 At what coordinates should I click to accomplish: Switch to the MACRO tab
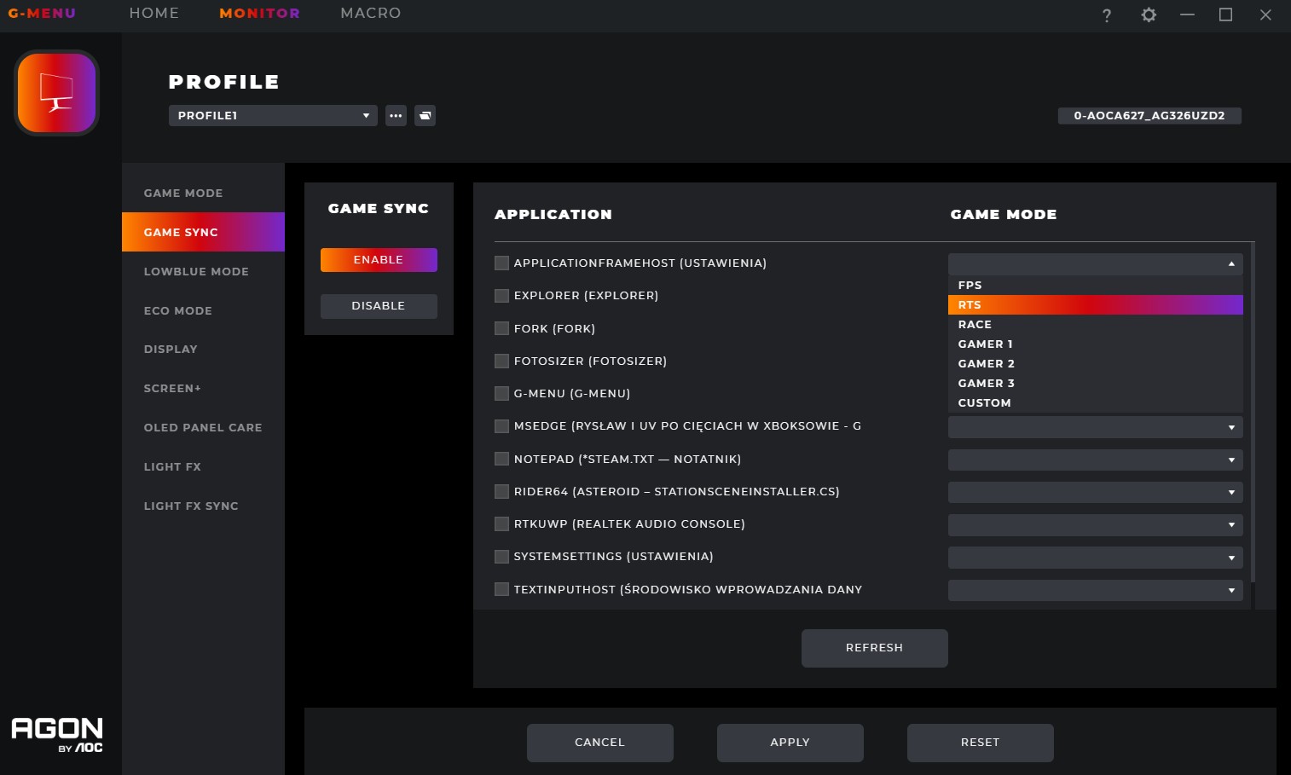point(370,14)
